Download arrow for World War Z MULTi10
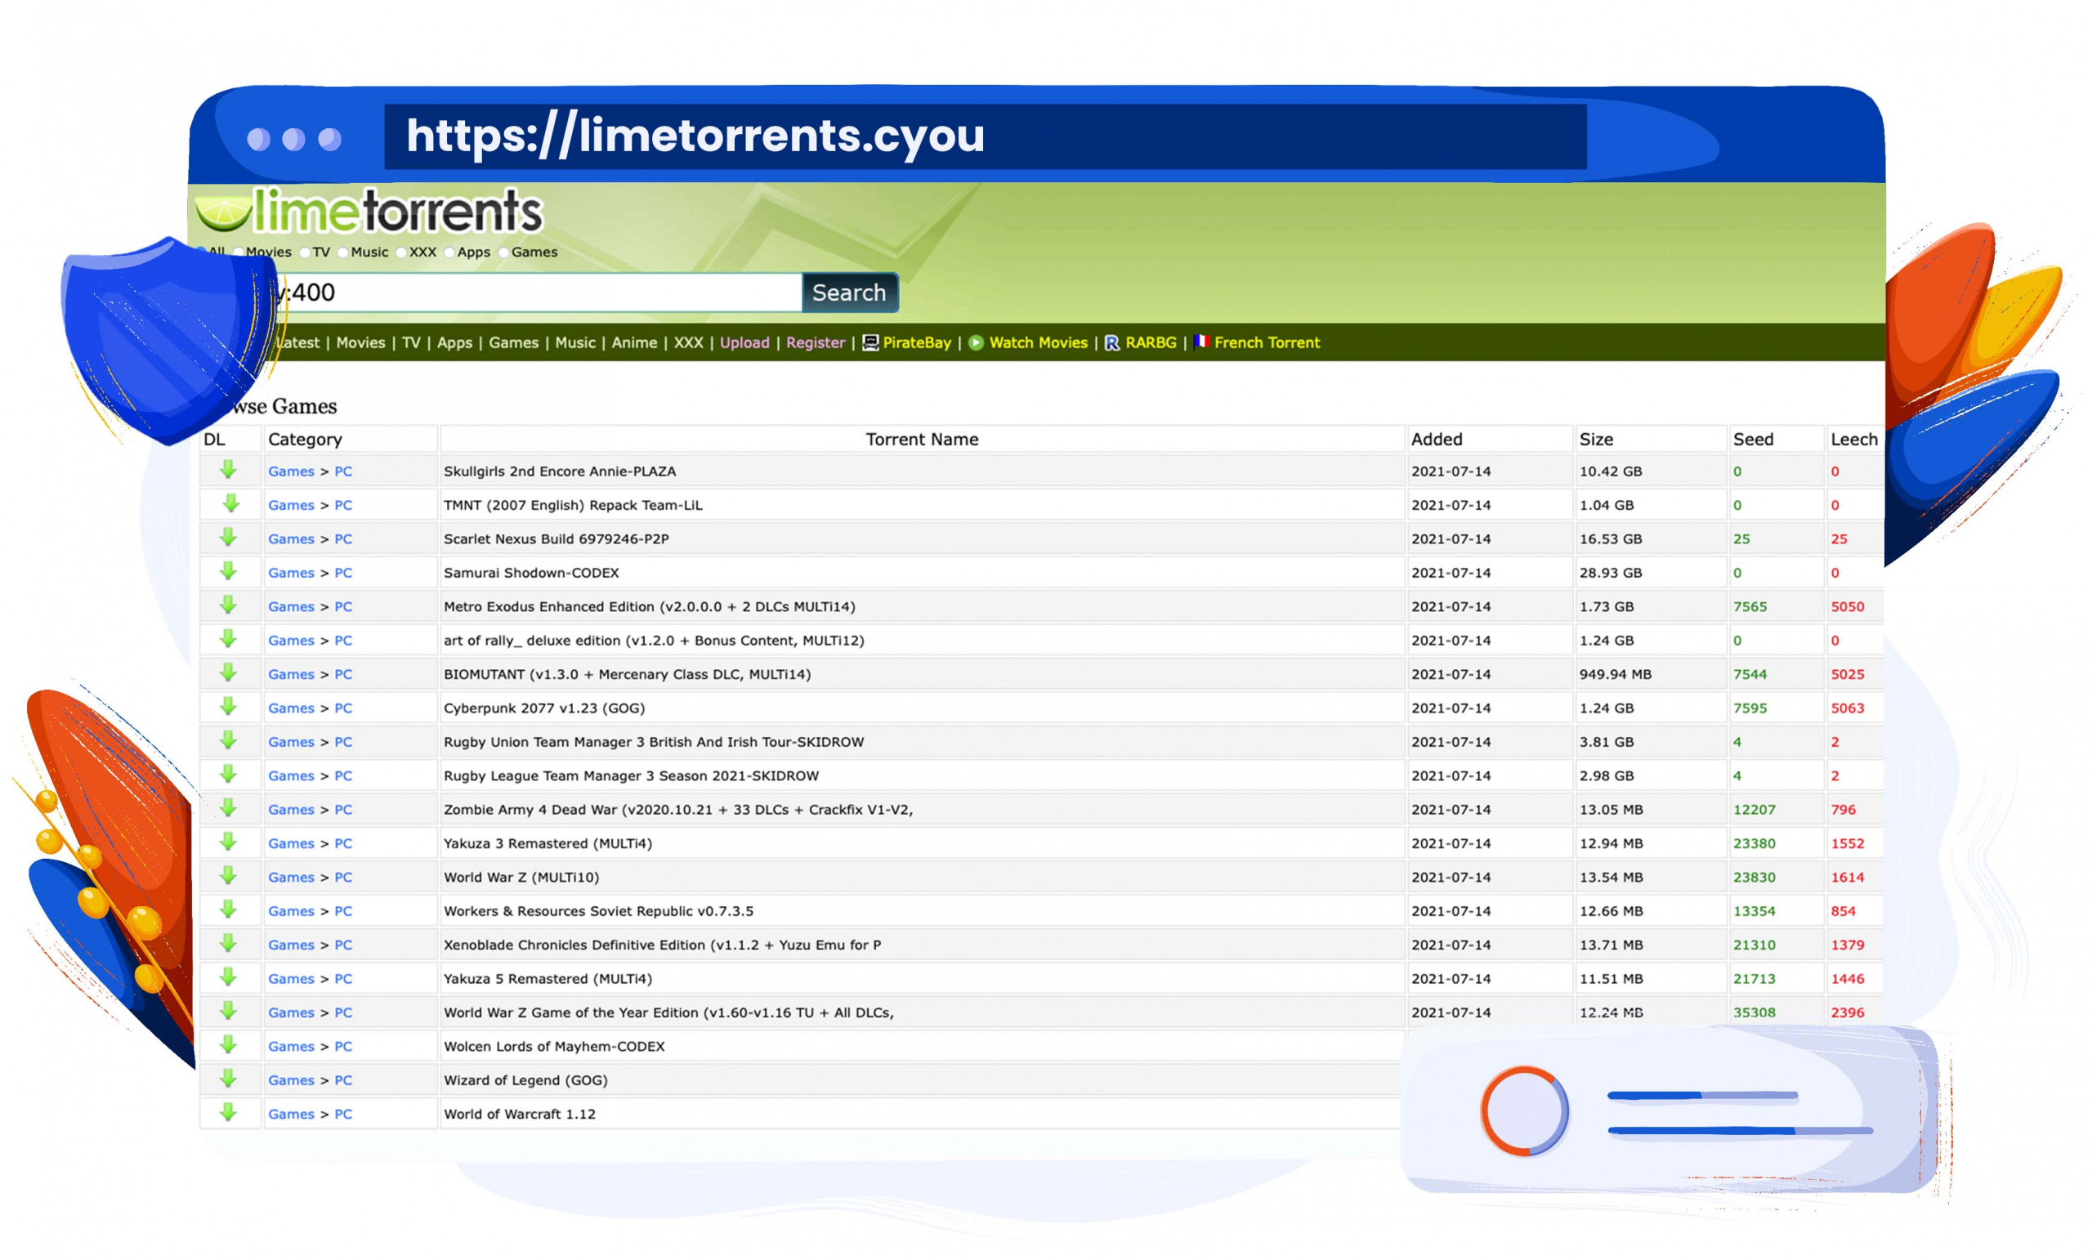The height and width of the screenshot is (1260, 2092). click(227, 876)
